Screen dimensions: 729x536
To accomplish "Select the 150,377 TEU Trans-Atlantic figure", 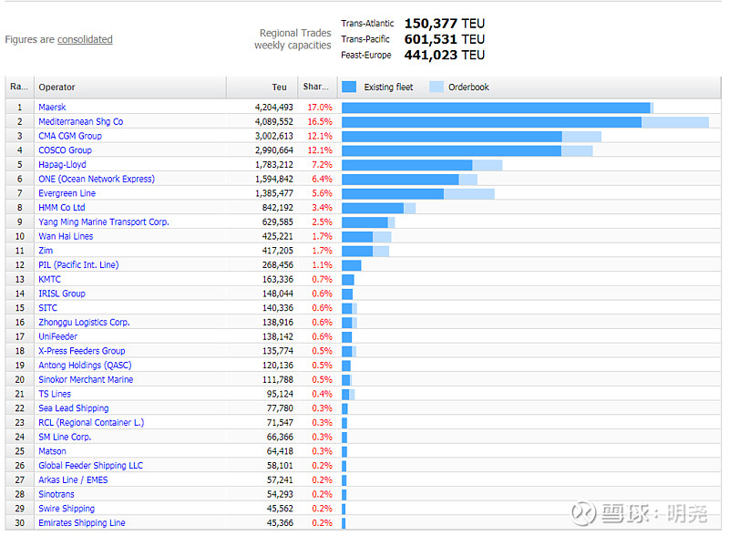I will tap(445, 24).
